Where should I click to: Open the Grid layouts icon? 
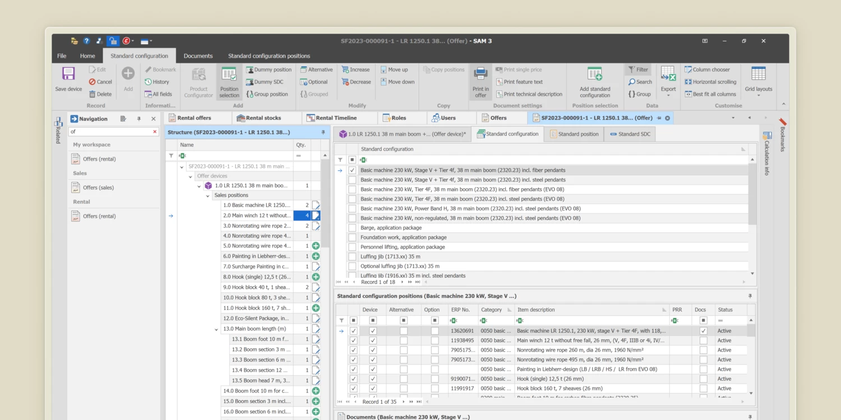(x=758, y=74)
